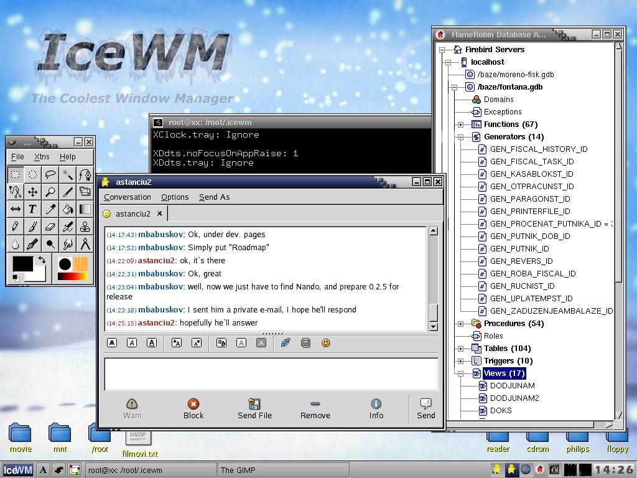
Task: Collapse the Generators (14) tree node
Action: (460, 137)
